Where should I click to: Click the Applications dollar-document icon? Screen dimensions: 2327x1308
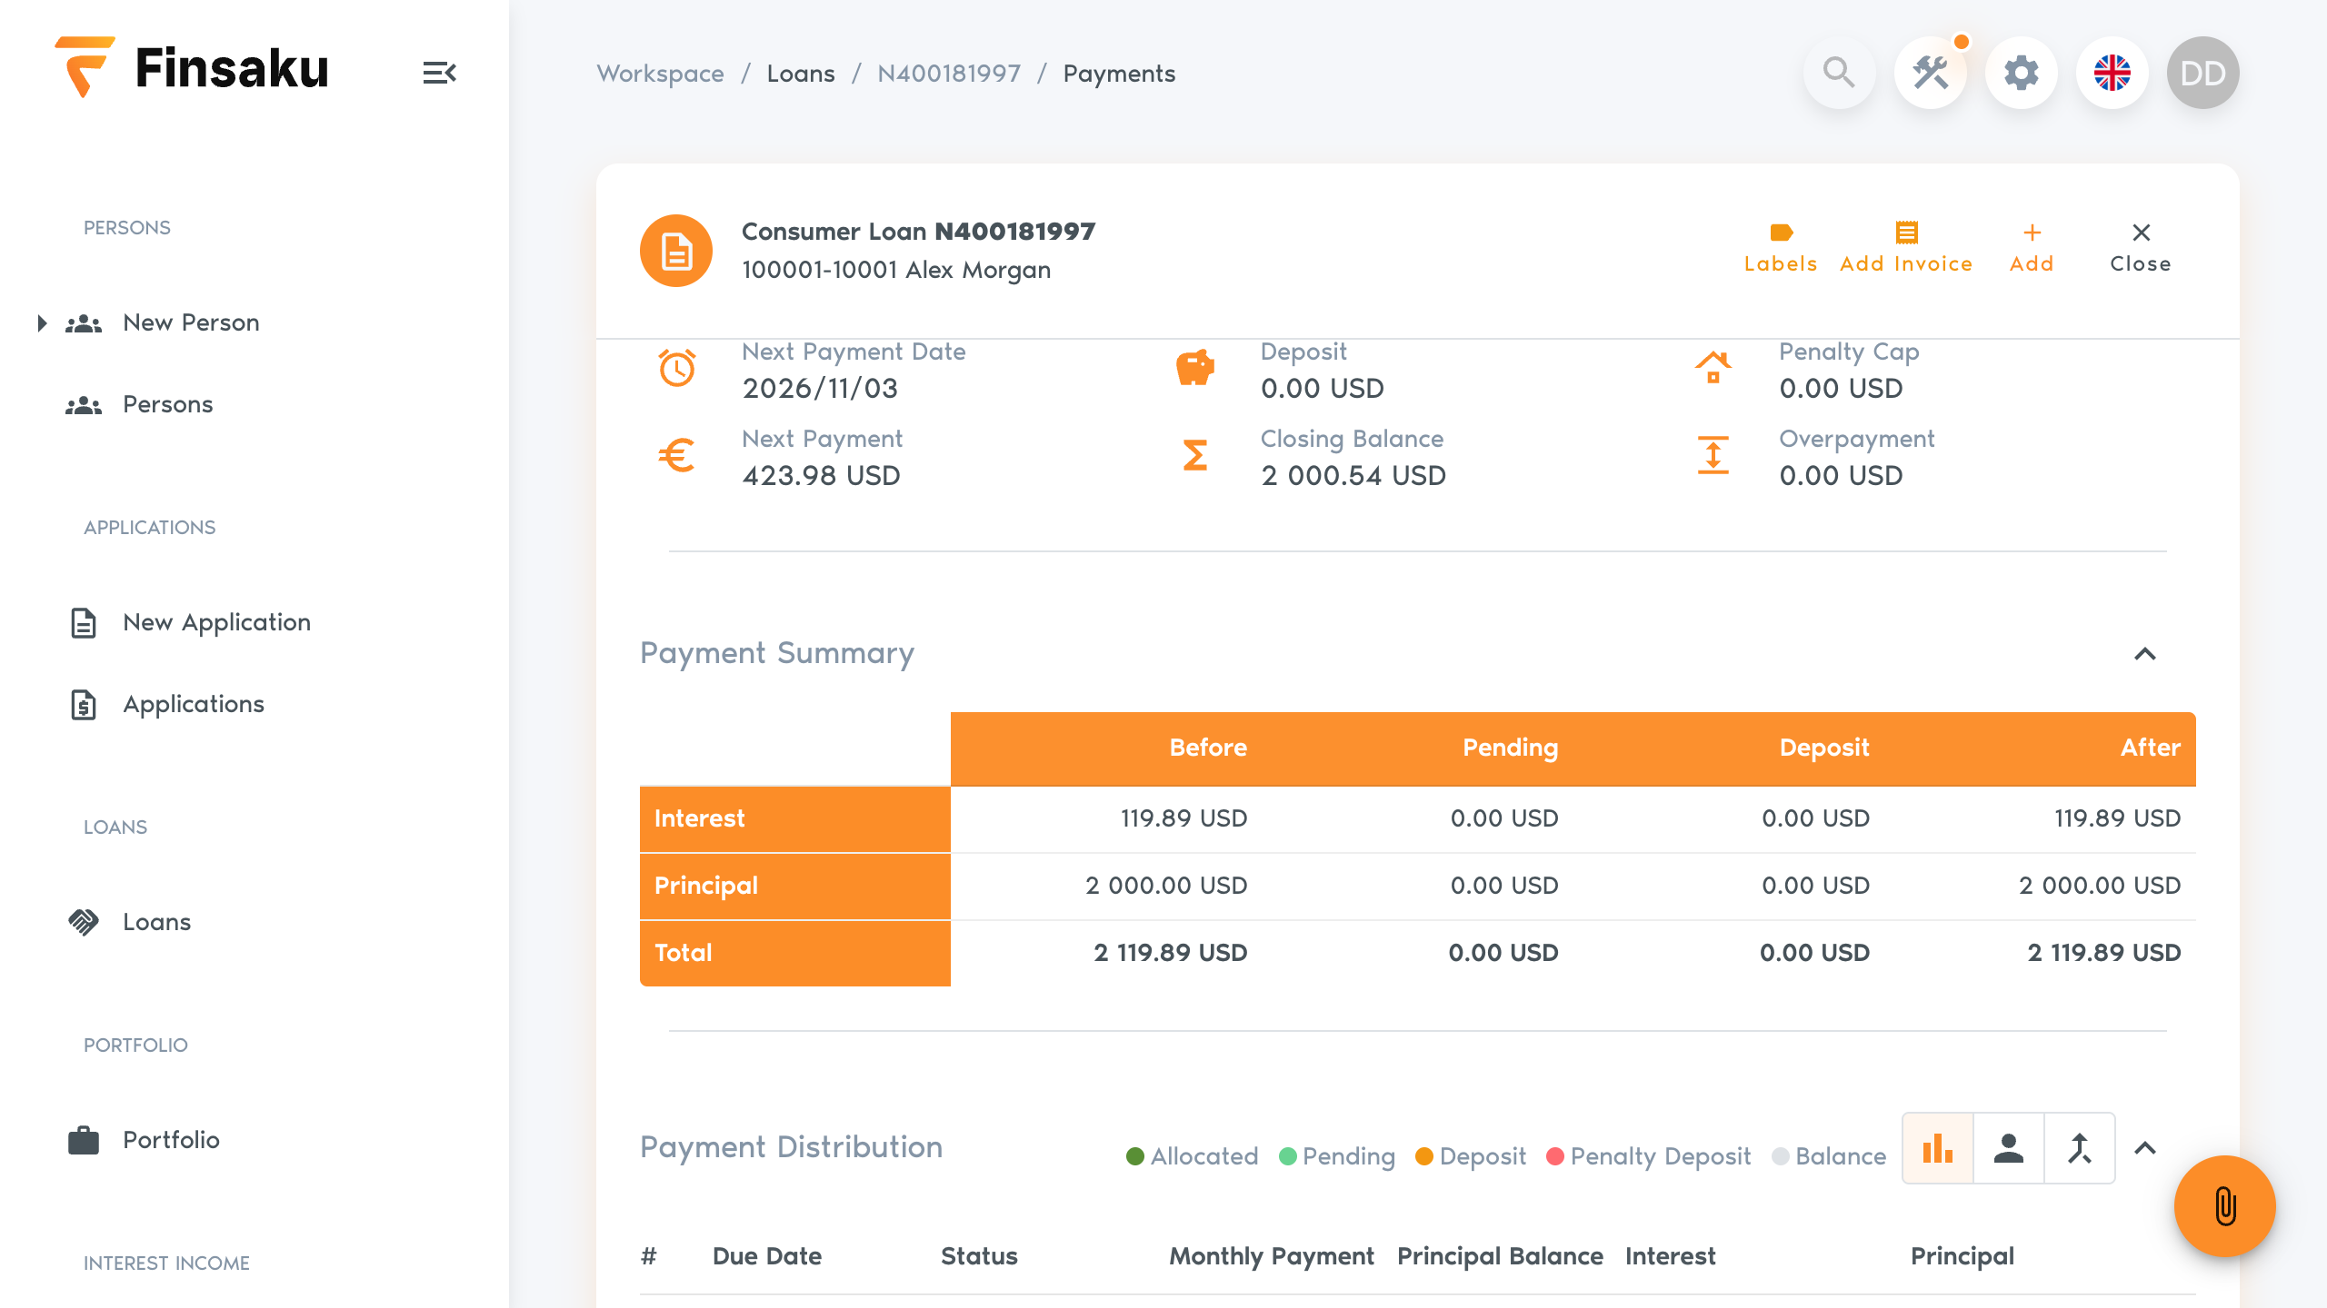(x=84, y=704)
